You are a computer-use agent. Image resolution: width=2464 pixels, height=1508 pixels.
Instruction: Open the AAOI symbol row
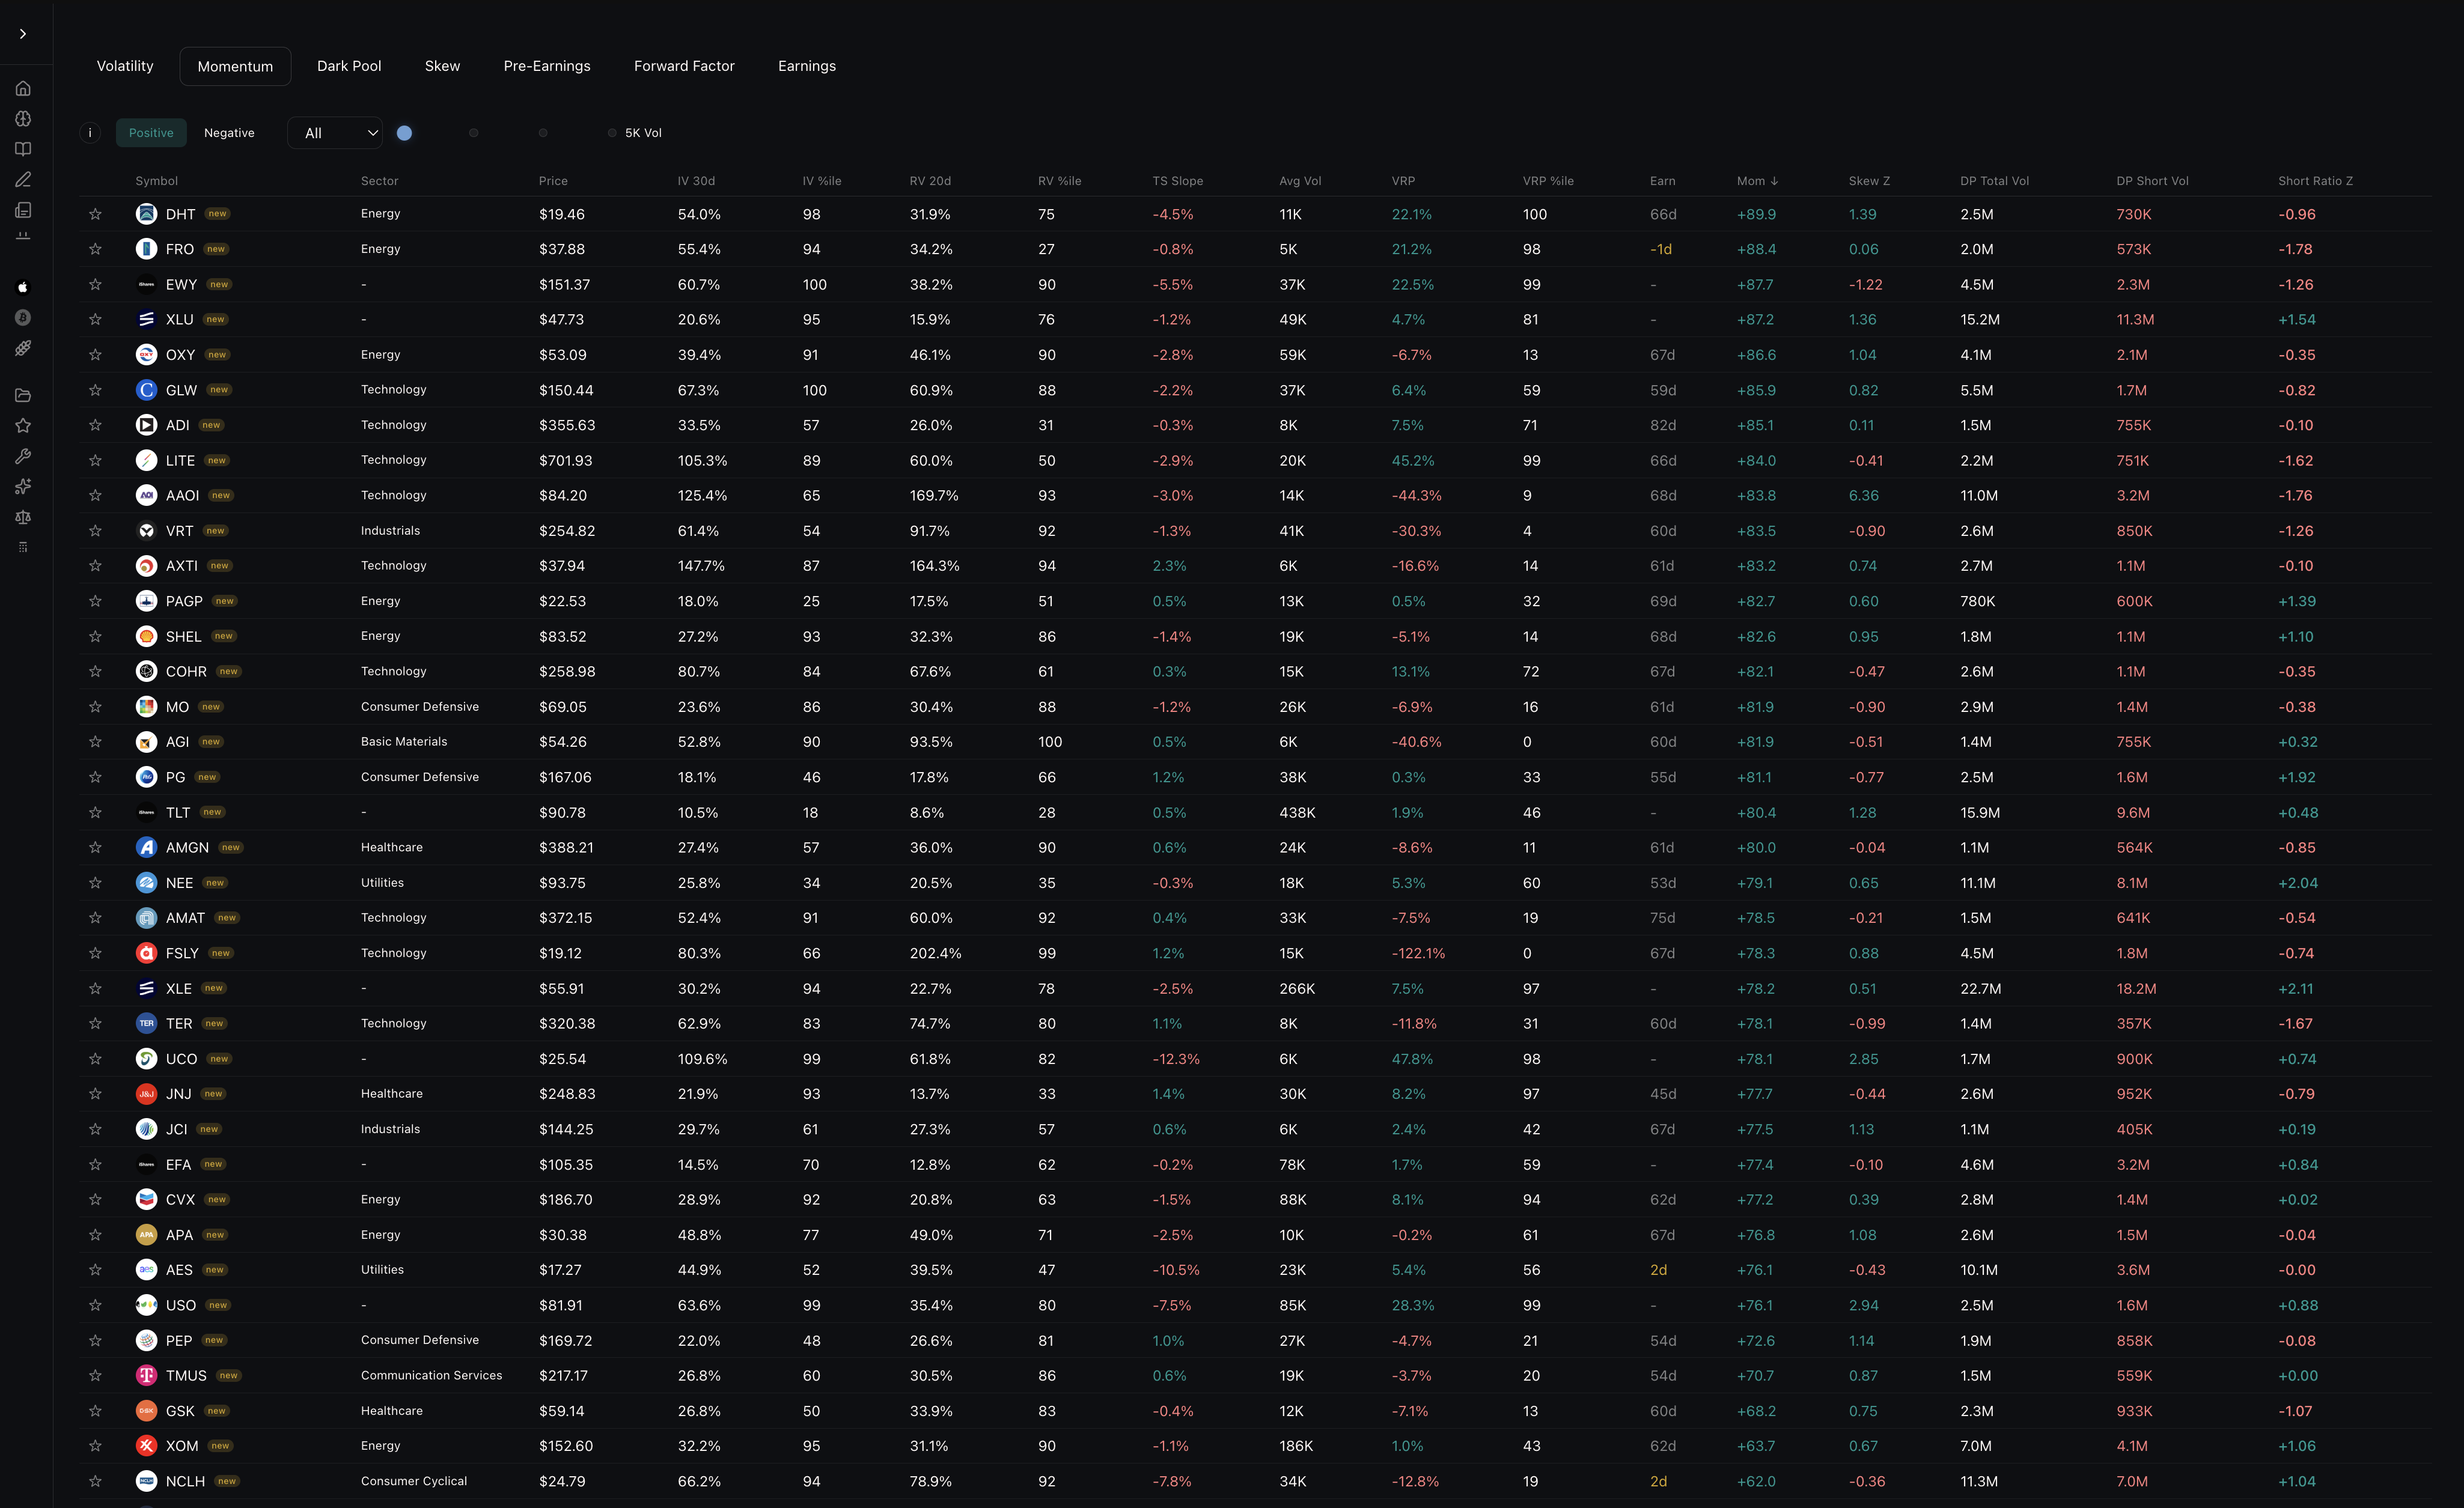[x=182, y=496]
